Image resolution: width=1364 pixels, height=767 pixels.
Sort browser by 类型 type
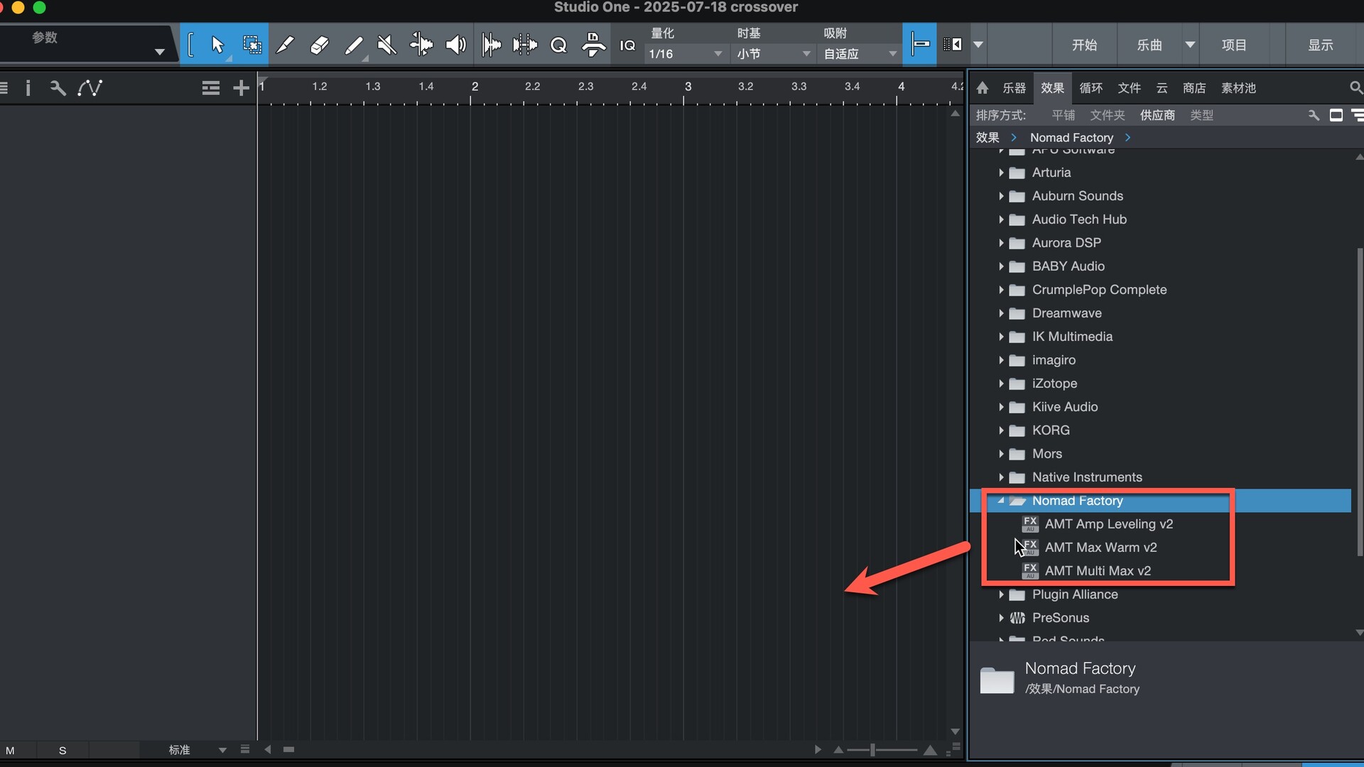pyautogui.click(x=1201, y=115)
